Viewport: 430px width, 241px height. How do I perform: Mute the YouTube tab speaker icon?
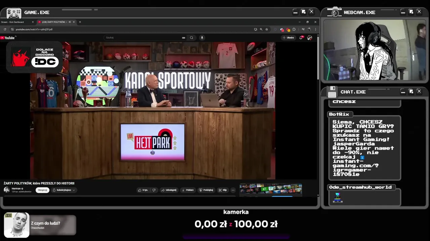pyautogui.click(x=70, y=22)
